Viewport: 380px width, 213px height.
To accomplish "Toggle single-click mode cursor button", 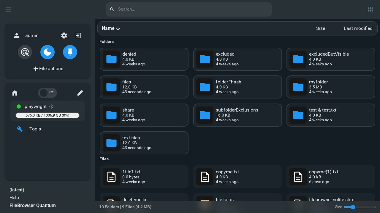I will [x=25, y=52].
